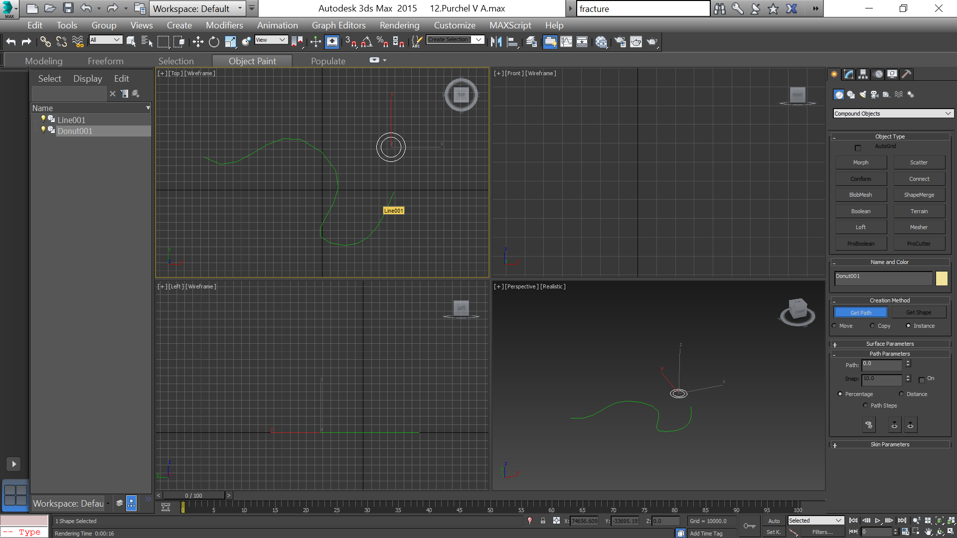Select the Shapes category icon
Viewport: 957px width, 538px height.
click(851, 95)
